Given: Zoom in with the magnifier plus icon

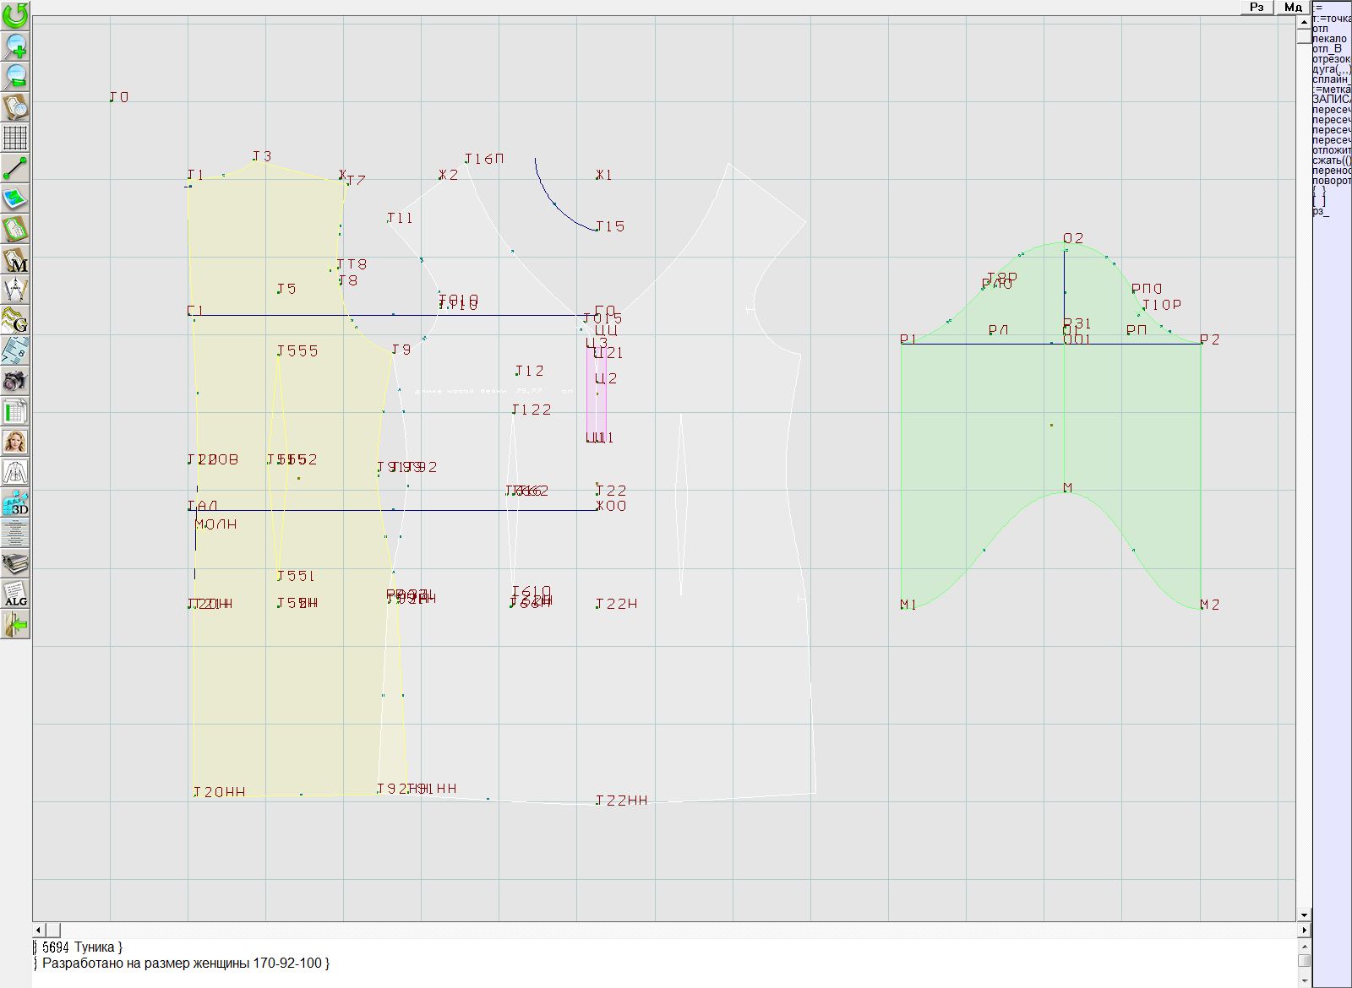Looking at the screenshot, I should point(15,46).
